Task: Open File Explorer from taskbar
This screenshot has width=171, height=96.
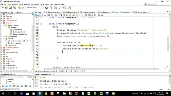Action: [x=64, y=94]
